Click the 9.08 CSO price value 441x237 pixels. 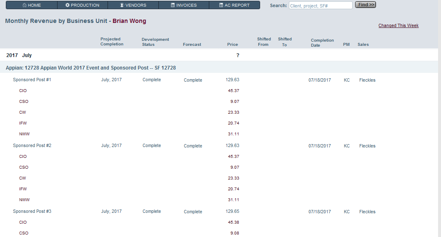pyautogui.click(x=235, y=233)
